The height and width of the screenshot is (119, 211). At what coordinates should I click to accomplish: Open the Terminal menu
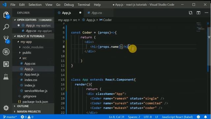coord(84,5)
